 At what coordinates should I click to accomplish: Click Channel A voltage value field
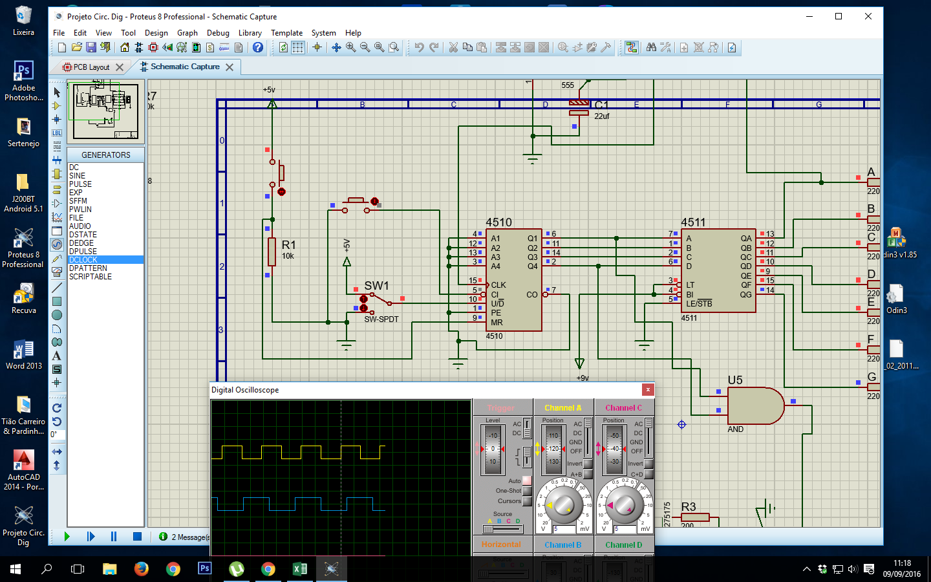coord(564,529)
